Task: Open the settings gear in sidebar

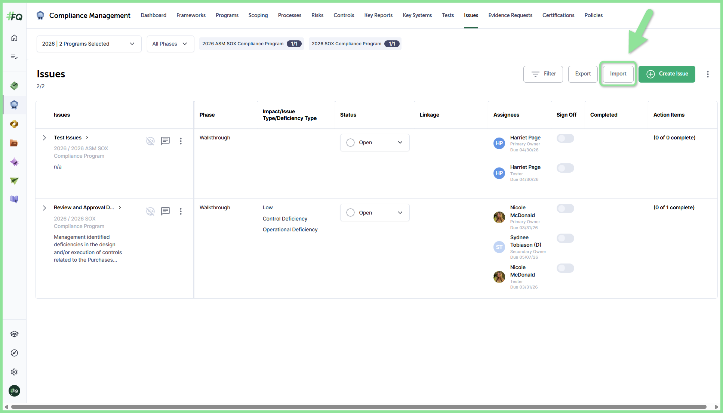Action: (x=14, y=372)
